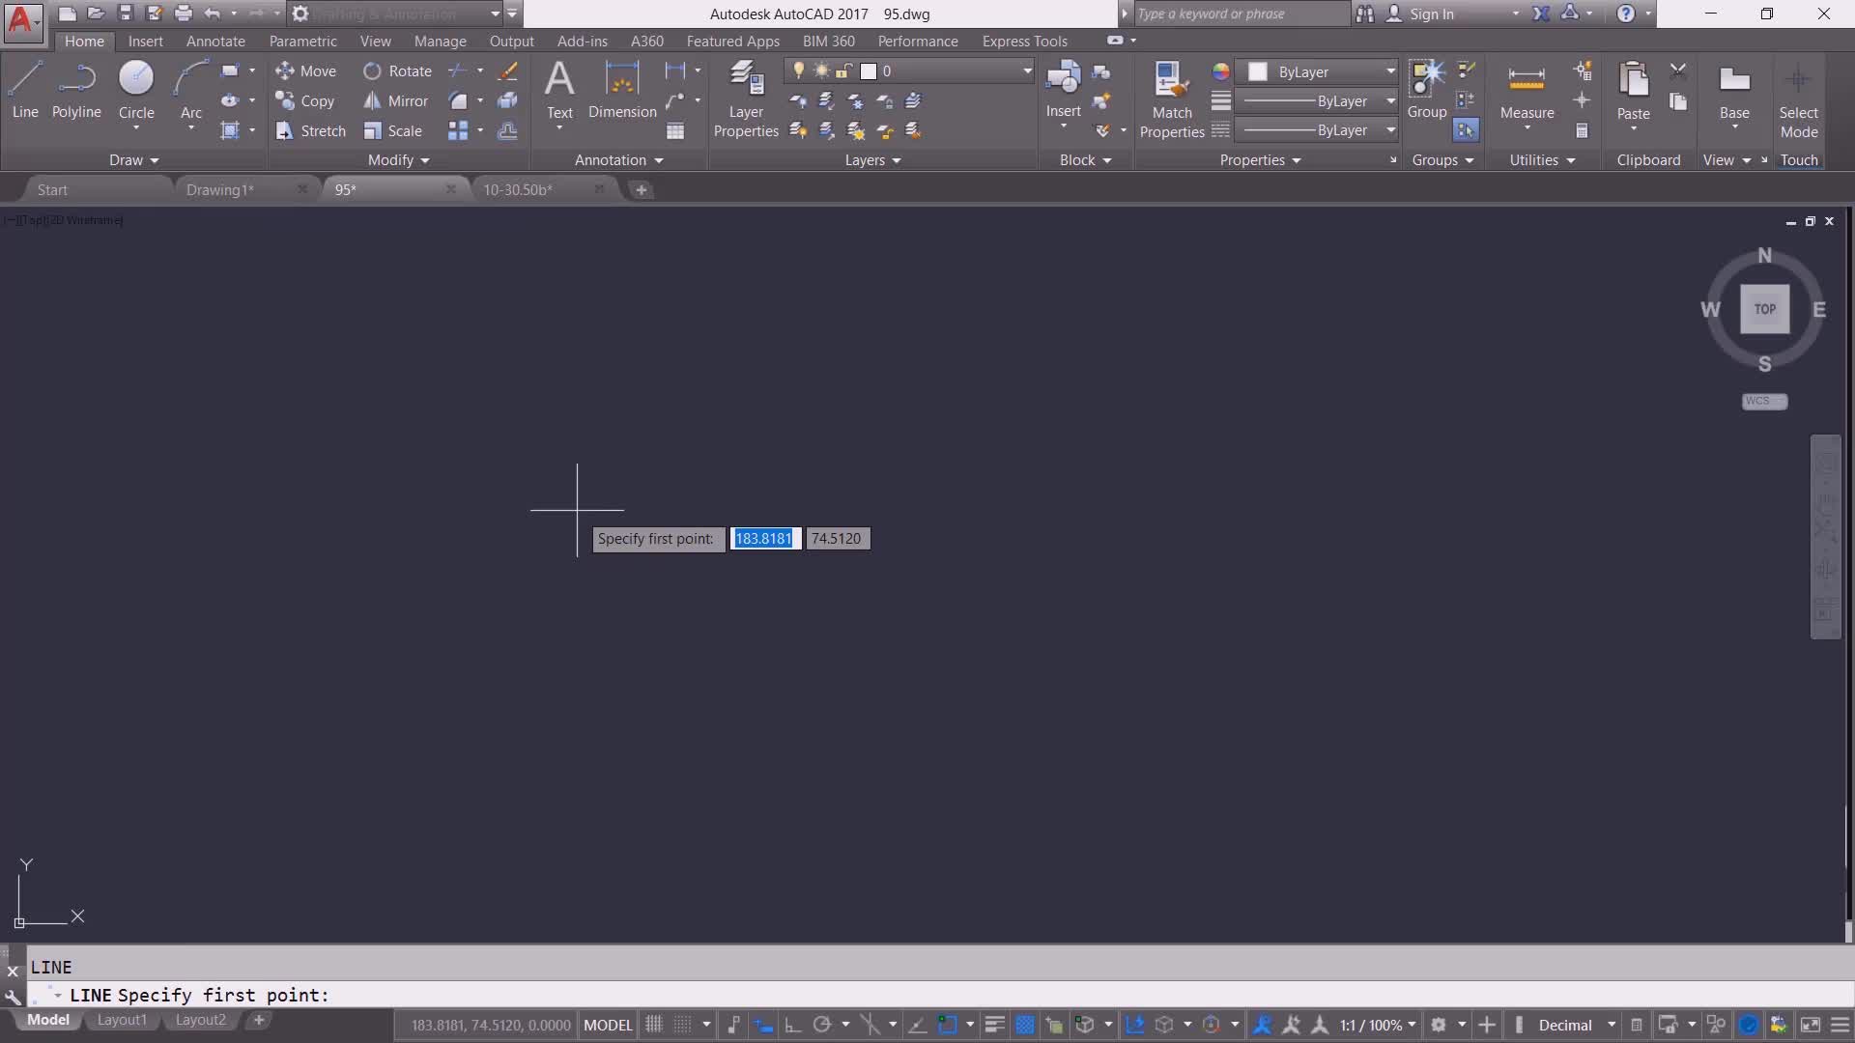The width and height of the screenshot is (1855, 1043).
Task: Click the Text annotation tool
Action: (559, 89)
